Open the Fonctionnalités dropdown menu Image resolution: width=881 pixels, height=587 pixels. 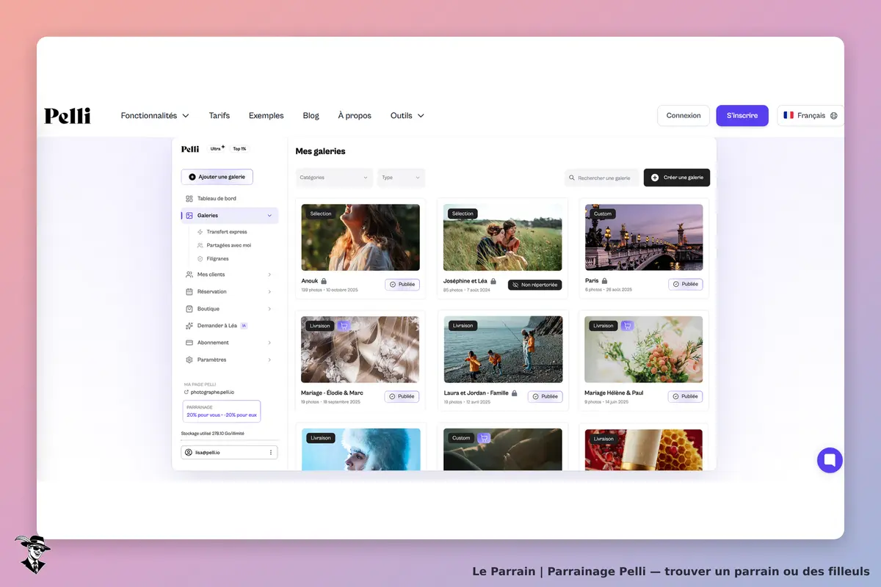pos(155,116)
